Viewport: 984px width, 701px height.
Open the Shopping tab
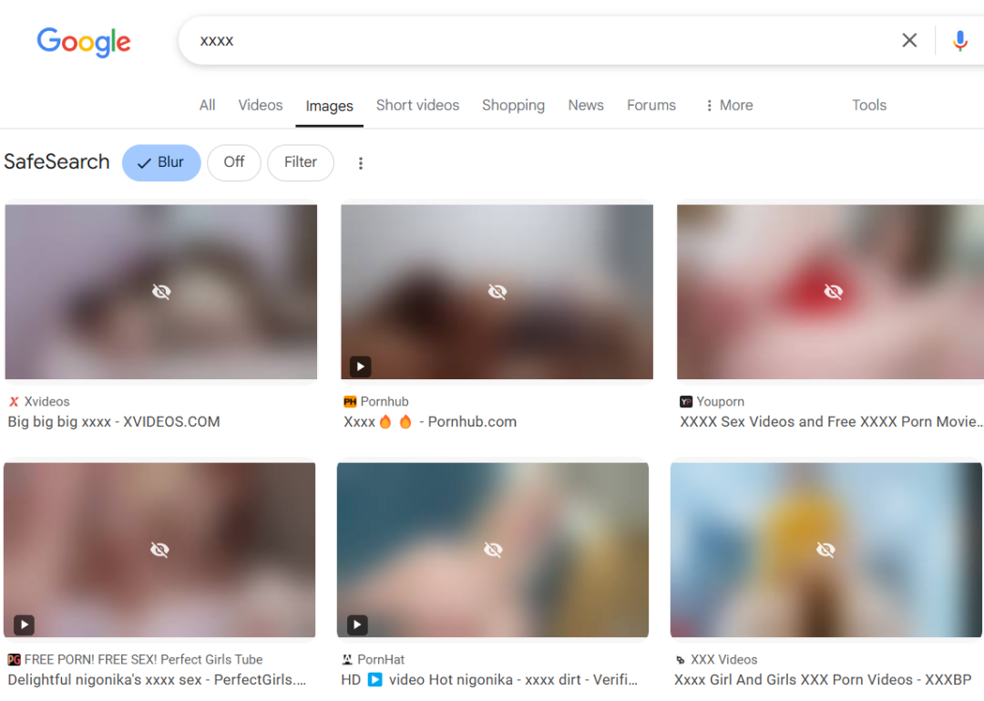click(513, 105)
